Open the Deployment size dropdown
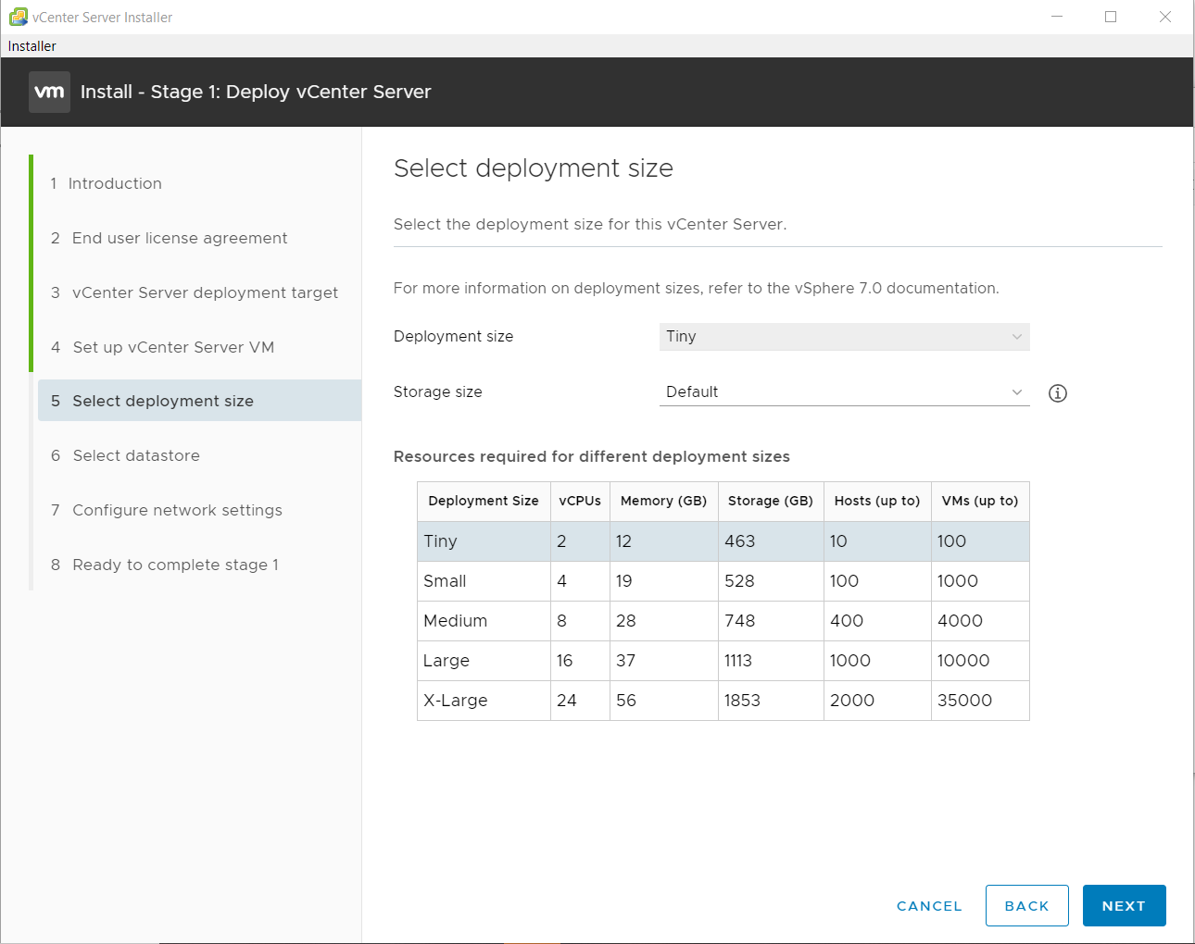Screen dimensions: 1195x944 pyautogui.click(x=843, y=337)
